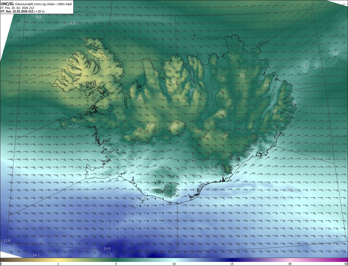The width and height of the screenshot is (348, 266).
Task: Click the 3.0 value label on the map
Action: [x=222, y=113]
